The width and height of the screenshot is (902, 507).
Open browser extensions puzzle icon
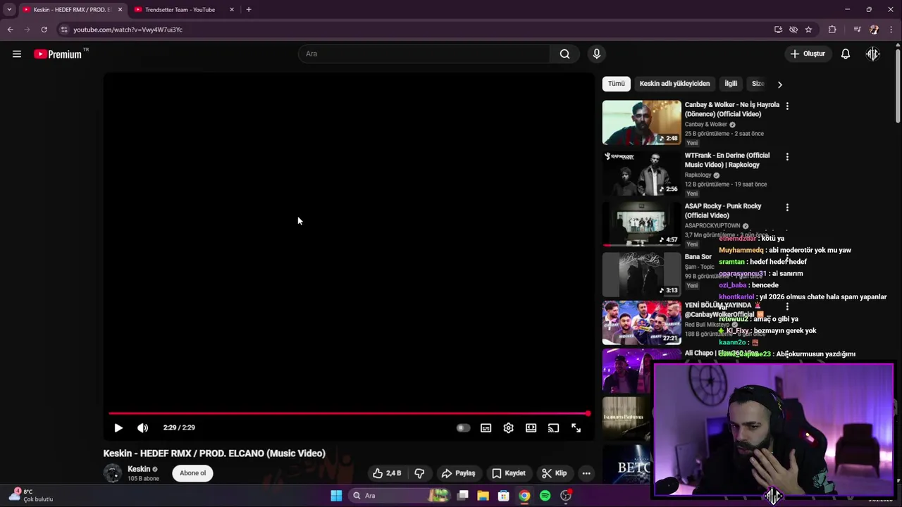[x=832, y=30]
